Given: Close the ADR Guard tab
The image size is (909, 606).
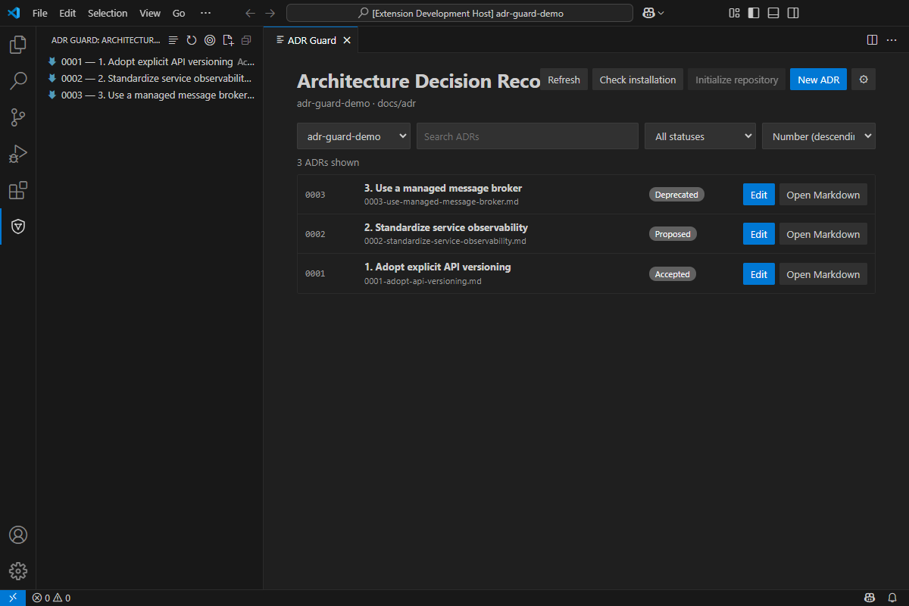Looking at the screenshot, I should [x=347, y=40].
